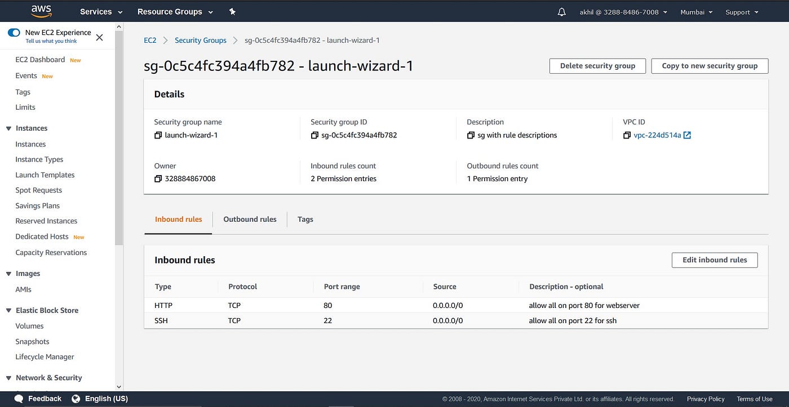Open Tags in the sidebar
The image size is (789, 407).
pyautogui.click(x=23, y=92)
